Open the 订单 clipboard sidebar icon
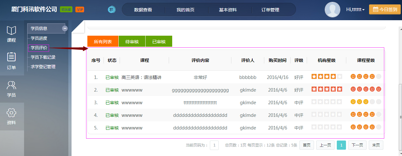This screenshot has width=402, height=156. 11,57
